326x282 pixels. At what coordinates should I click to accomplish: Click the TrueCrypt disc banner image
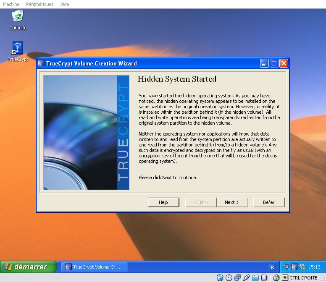coord(86,132)
